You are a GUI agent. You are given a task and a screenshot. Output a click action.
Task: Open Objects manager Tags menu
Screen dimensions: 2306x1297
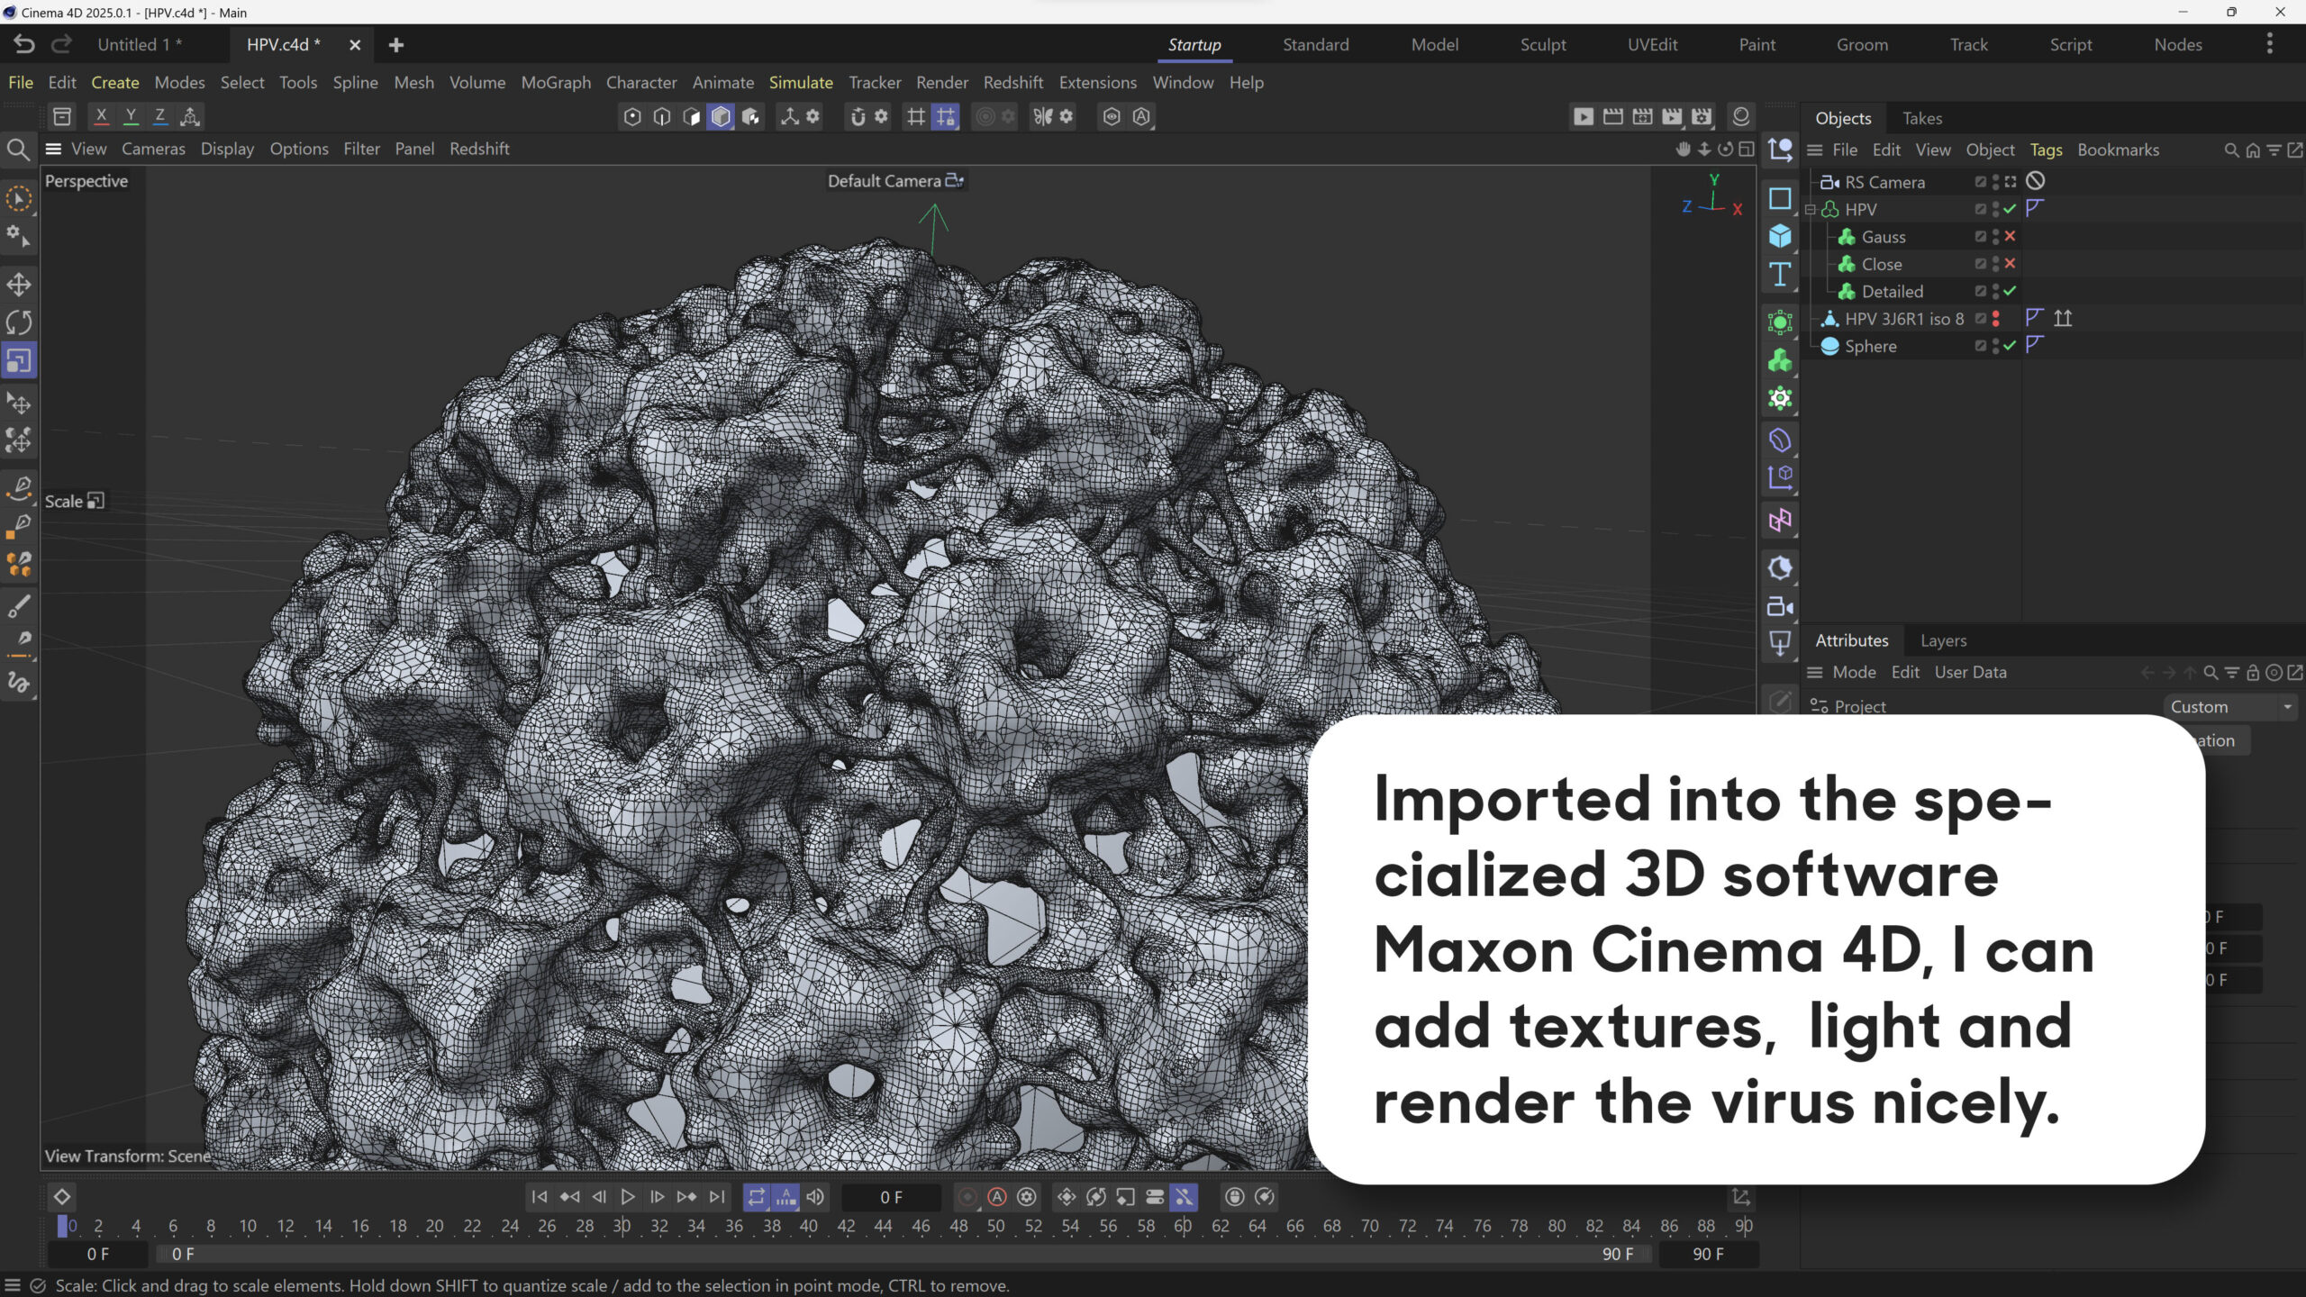pyautogui.click(x=2046, y=150)
